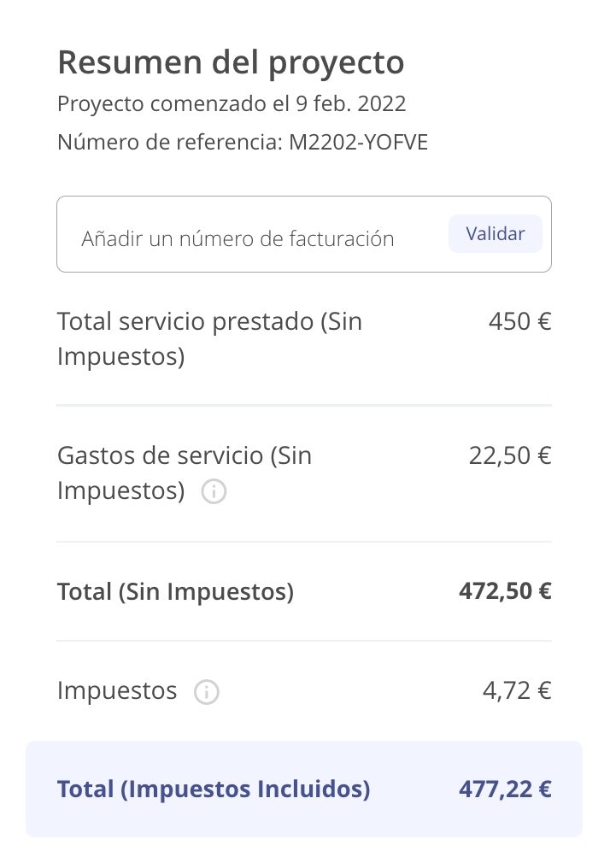The height and width of the screenshot is (851, 610).
Task: Select the 450 € service amount
Action: tap(519, 322)
